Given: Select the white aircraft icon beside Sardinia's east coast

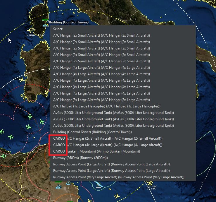Looking at the screenshot, I should click(x=46, y=93).
